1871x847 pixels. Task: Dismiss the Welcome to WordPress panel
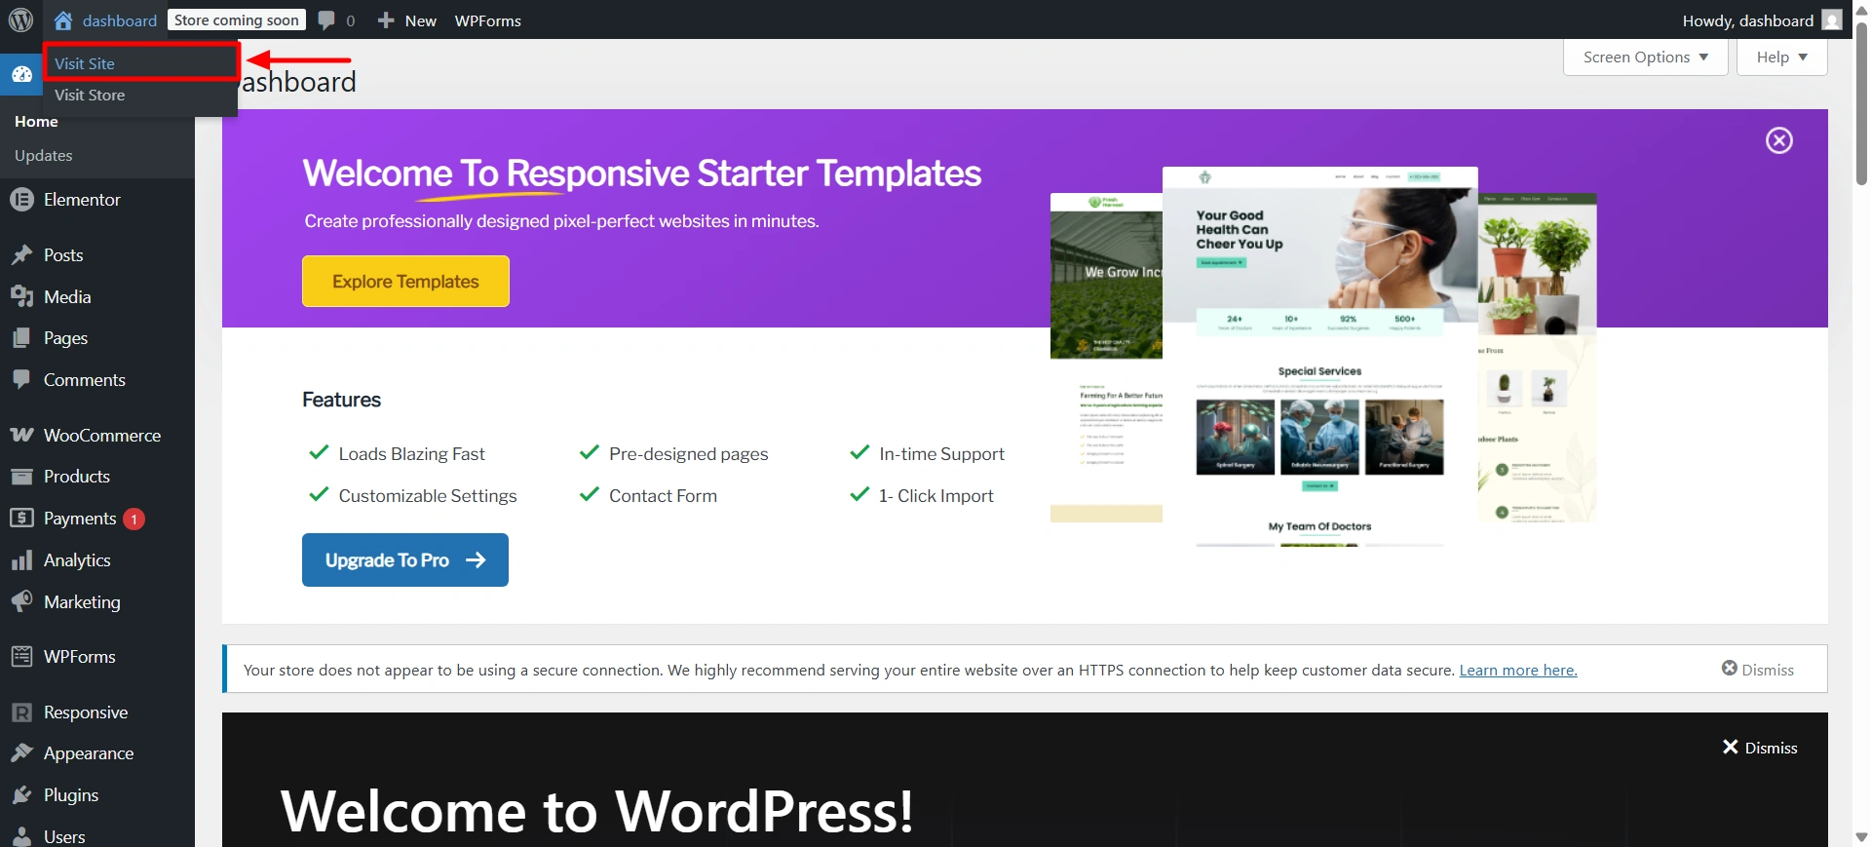click(1760, 748)
